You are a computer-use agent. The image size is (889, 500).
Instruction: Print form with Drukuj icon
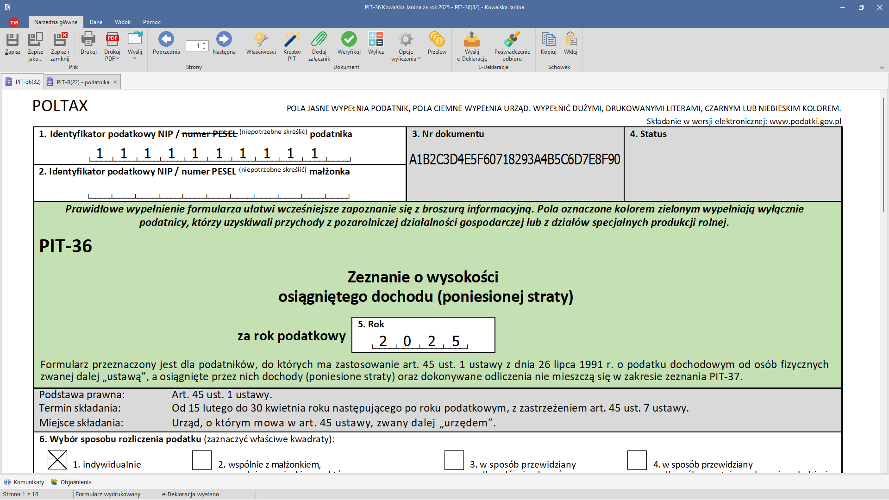pyautogui.click(x=88, y=44)
